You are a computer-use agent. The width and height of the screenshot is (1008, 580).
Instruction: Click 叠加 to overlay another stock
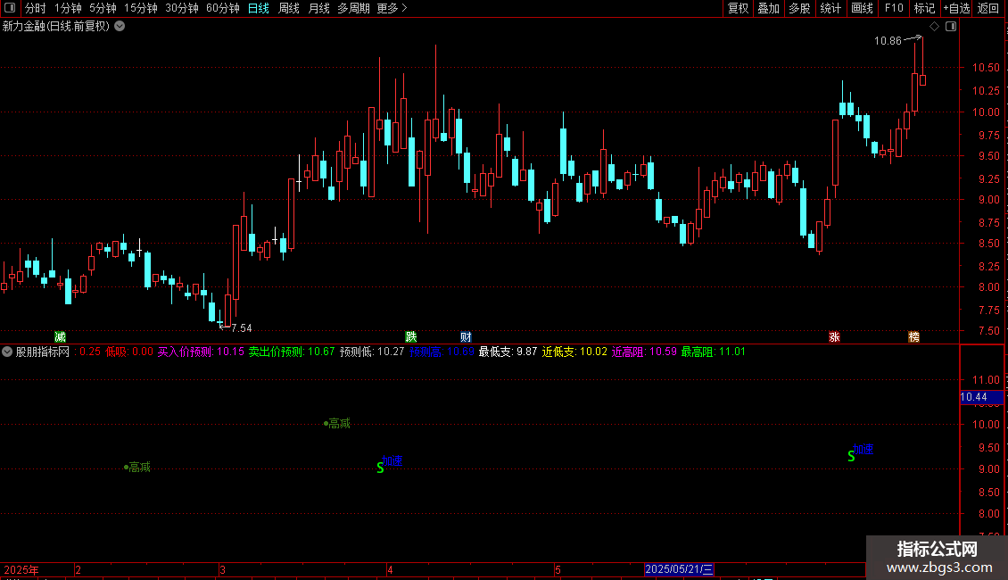(x=768, y=8)
